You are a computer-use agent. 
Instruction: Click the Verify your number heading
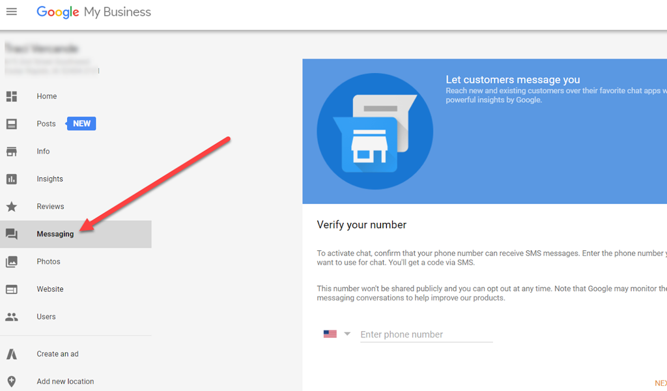[362, 225]
